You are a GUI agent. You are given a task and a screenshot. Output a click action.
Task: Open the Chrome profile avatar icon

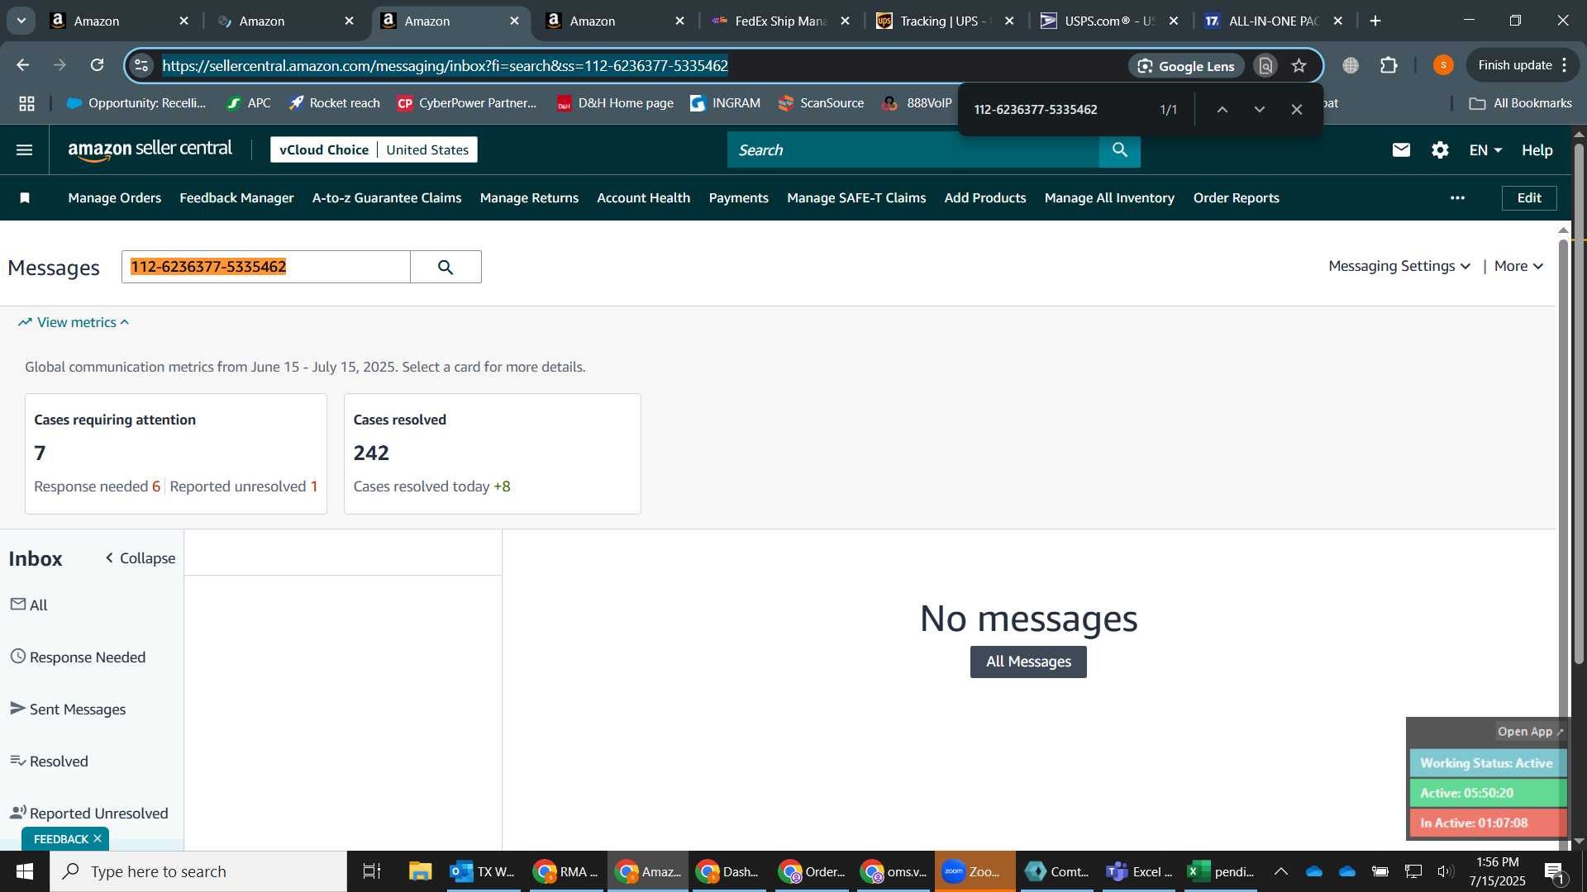coord(1443,65)
